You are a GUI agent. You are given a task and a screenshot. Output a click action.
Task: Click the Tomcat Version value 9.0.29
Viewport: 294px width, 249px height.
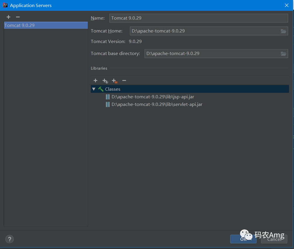pos(135,42)
